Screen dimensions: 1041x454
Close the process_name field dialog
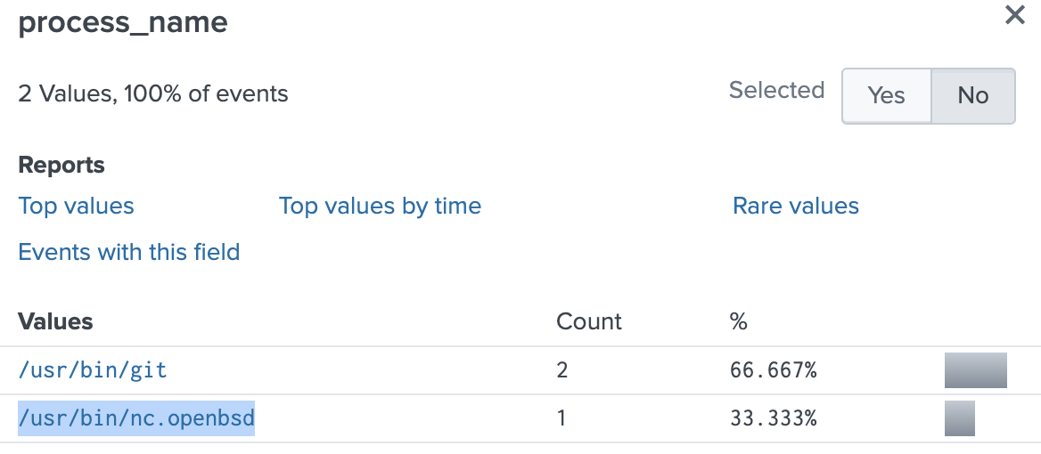(x=1014, y=14)
